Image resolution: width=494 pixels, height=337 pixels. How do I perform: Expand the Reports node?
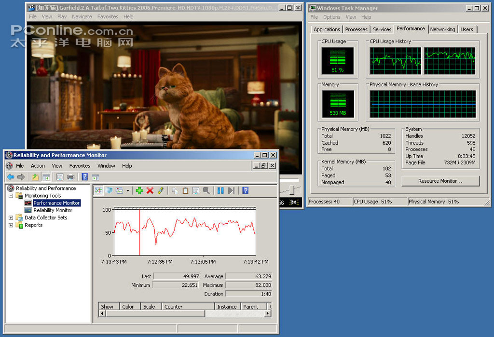11,225
